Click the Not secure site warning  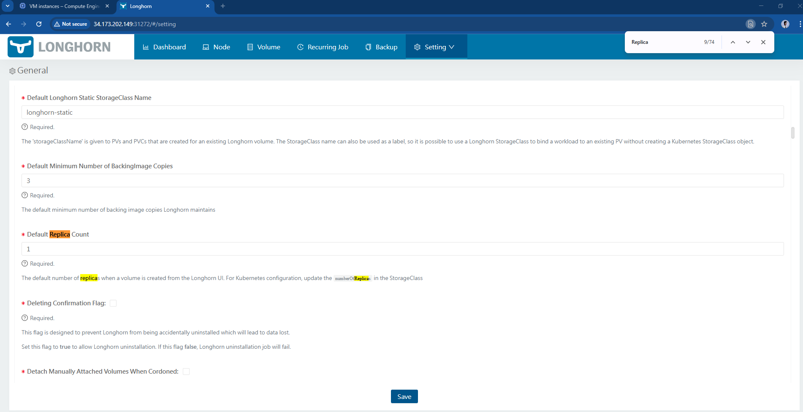pyautogui.click(x=71, y=24)
